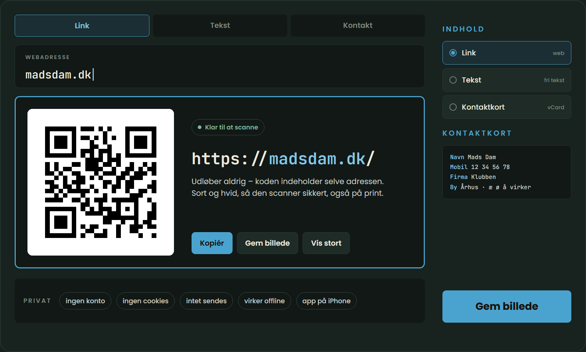Click the KONTAKTKORT section heading
586x352 pixels.
point(477,133)
